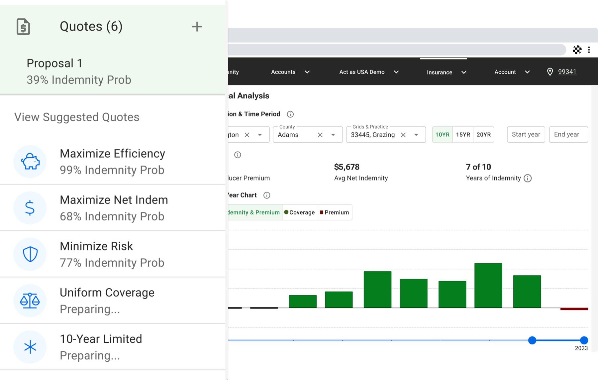The height and width of the screenshot is (380, 598).
Task: Click the dollar sign Maximize Net Indem icon
Action: pos(30,208)
